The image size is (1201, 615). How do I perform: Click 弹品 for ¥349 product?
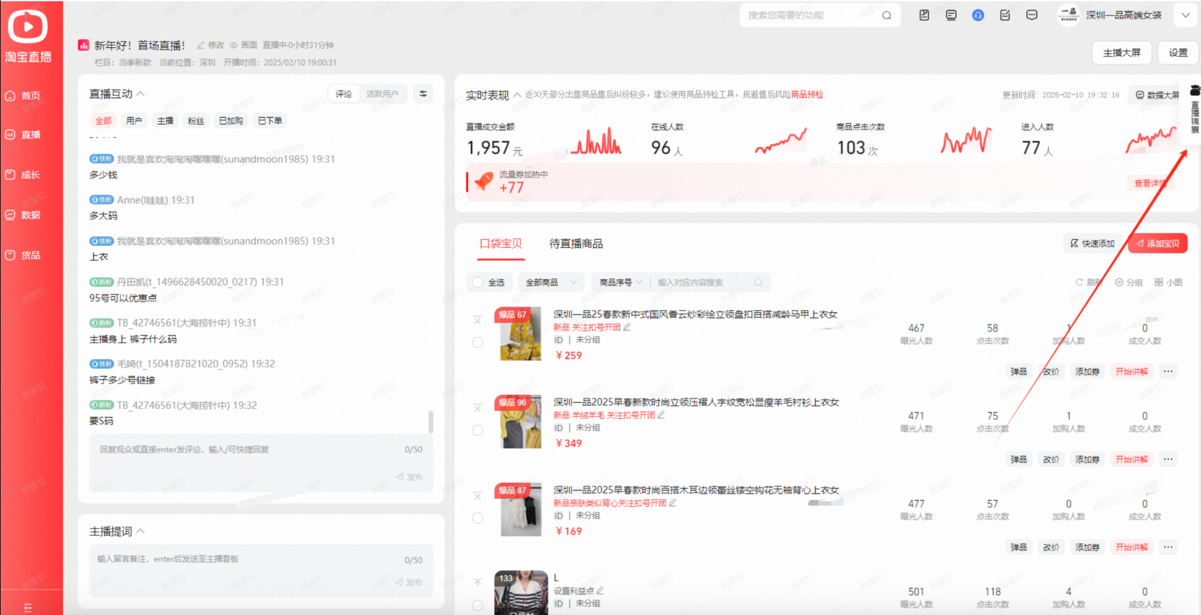(x=1018, y=459)
